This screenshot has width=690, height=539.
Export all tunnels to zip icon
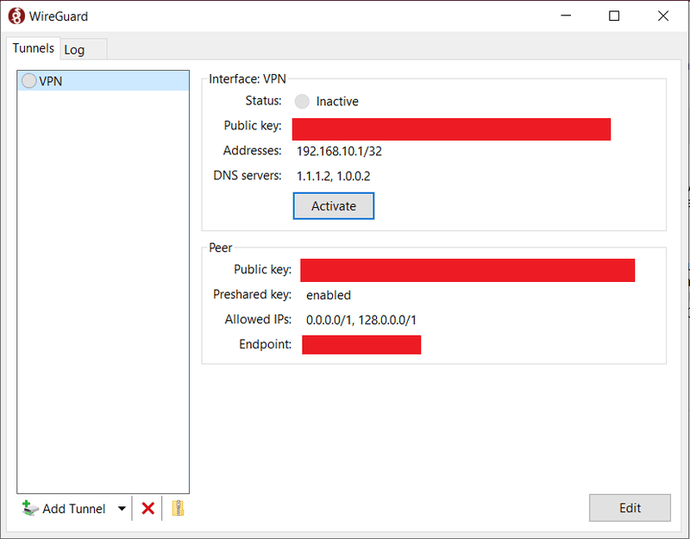178,509
